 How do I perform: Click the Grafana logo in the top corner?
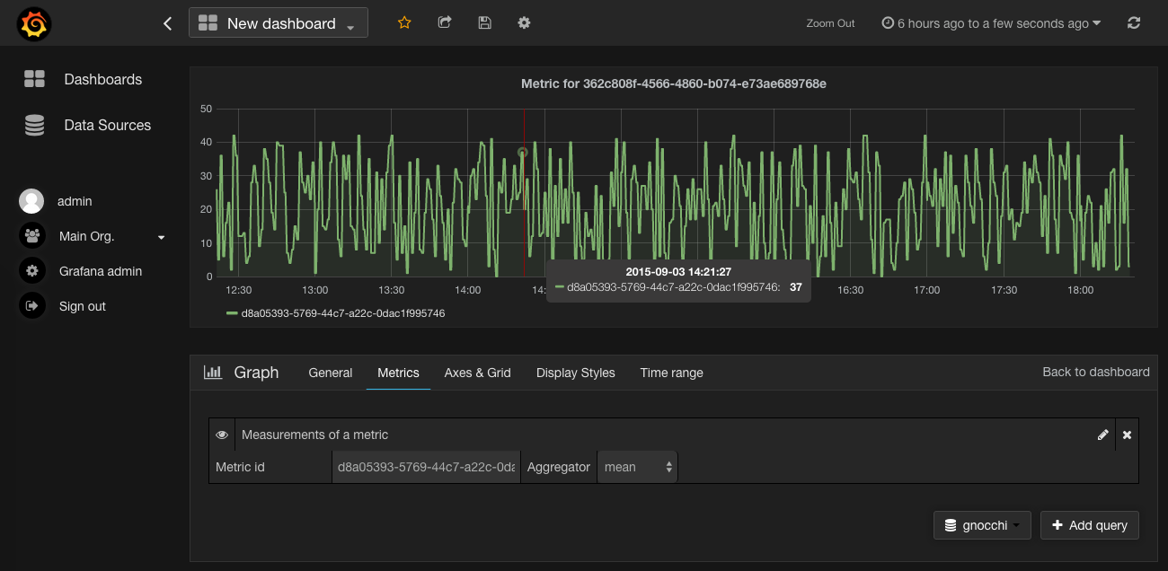(33, 22)
